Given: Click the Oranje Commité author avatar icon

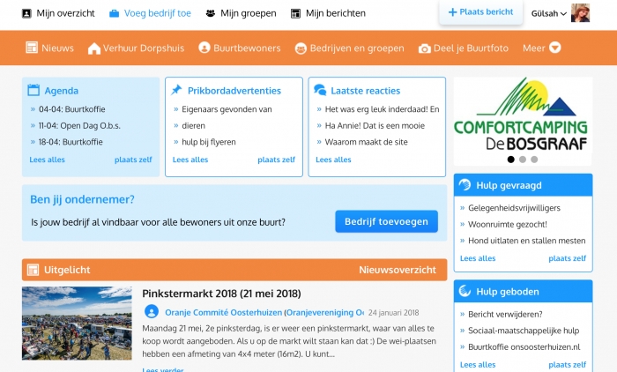Looking at the screenshot, I should click(x=152, y=312).
